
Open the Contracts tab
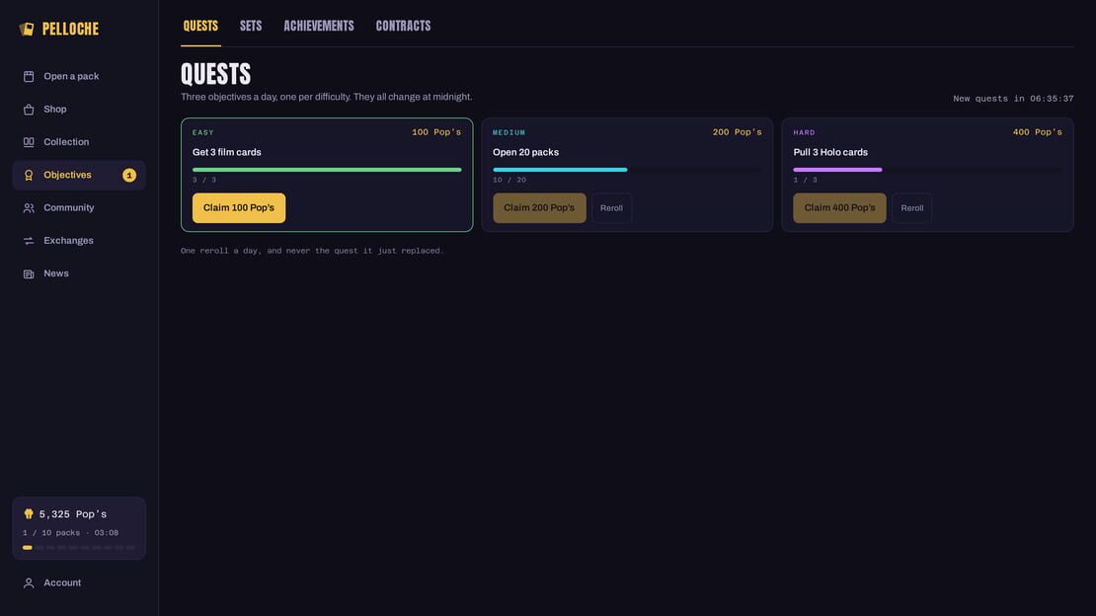(403, 26)
